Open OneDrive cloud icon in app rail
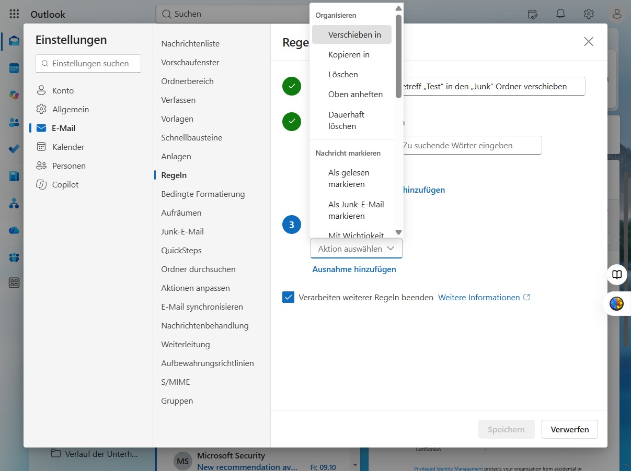Image resolution: width=631 pixels, height=471 pixels. click(x=14, y=230)
